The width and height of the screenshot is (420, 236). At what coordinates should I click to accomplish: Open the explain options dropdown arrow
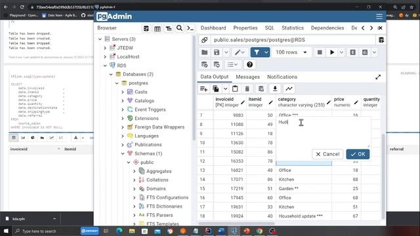click(x=374, y=52)
